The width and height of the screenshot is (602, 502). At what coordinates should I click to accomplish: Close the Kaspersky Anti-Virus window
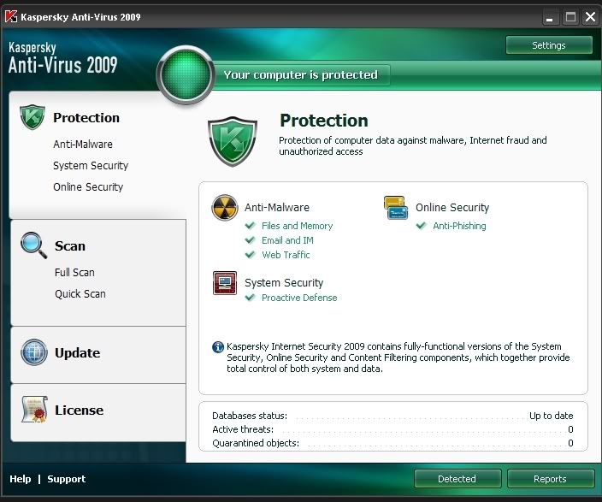coord(590,17)
